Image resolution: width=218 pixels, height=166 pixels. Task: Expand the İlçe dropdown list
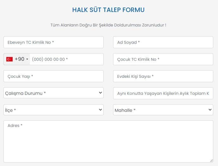coord(53,110)
